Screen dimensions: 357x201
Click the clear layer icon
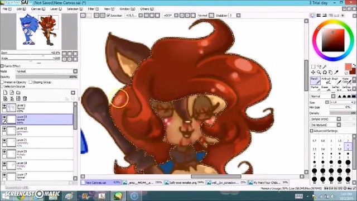[x=18, y=98]
